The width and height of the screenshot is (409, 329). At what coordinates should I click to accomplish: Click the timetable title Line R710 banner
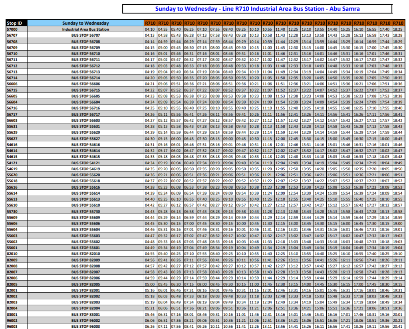click(x=257, y=9)
